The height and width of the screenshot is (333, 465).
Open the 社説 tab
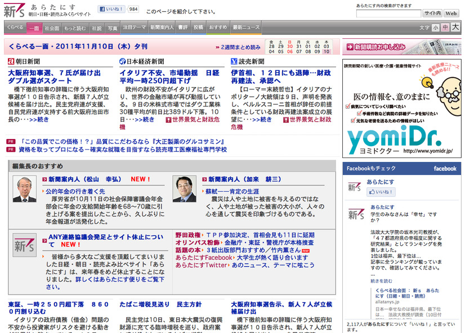(x=97, y=28)
